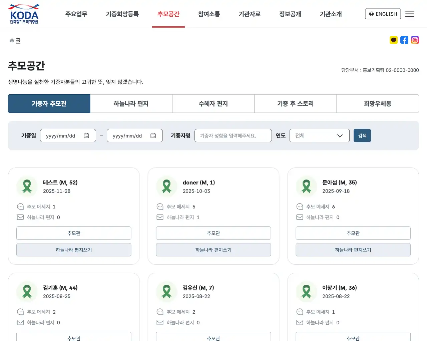
Task: Click the home breadcrumb icon
Action: pyautogui.click(x=12, y=40)
